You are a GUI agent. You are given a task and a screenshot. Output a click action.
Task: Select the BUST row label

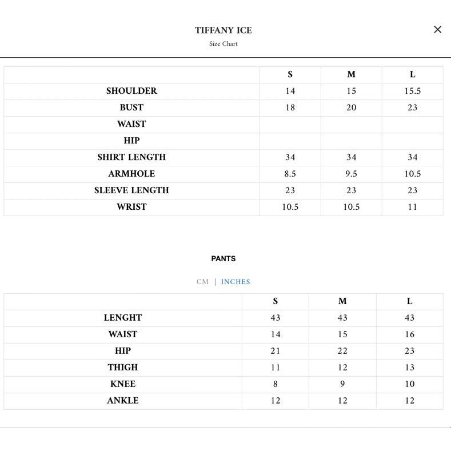tap(131, 107)
